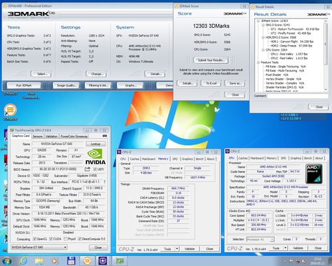Image resolution: width=332 pixels, height=266 pixels.
Task: Switch to GPU-Z green taskbar icon
Action: coord(120,261)
